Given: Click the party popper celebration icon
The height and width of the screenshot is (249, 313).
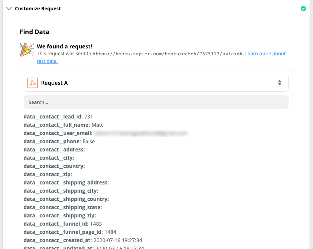Looking at the screenshot, I should 27,50.
